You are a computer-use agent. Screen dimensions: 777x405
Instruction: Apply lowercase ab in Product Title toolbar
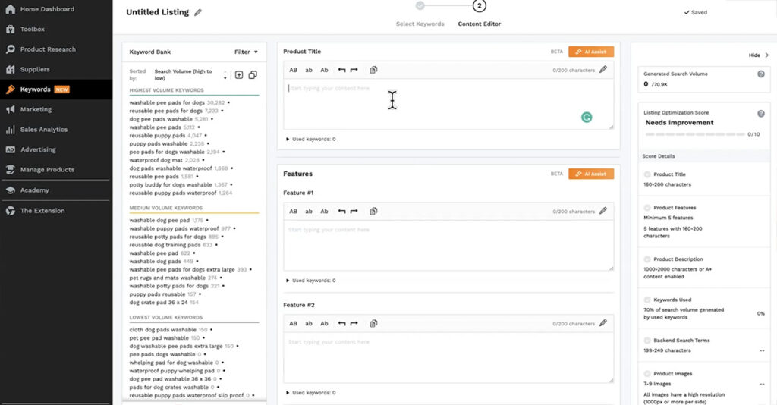click(309, 70)
